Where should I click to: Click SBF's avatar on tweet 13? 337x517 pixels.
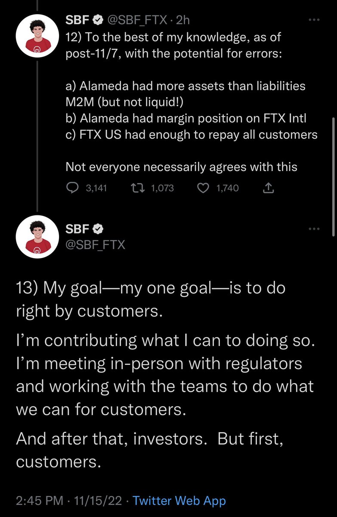click(x=37, y=237)
